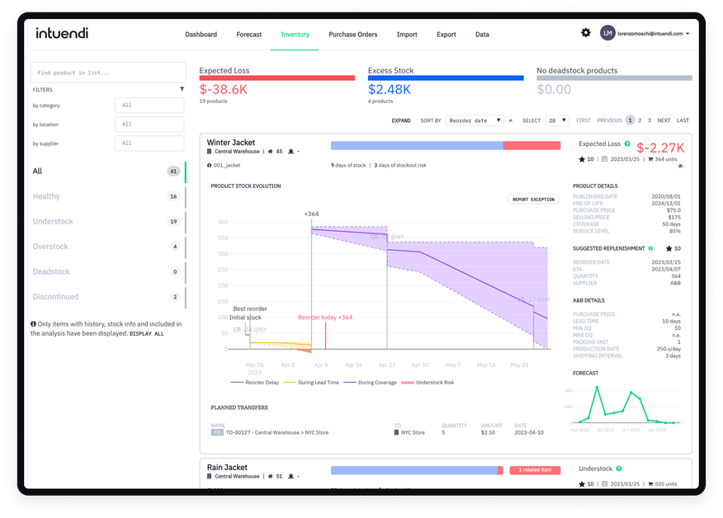Viewport: 723px width, 518px height.
Task: Click the cart icon beside 364 units
Action: tap(650, 158)
